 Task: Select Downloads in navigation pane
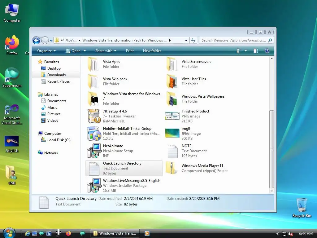pyautogui.click(x=56, y=75)
